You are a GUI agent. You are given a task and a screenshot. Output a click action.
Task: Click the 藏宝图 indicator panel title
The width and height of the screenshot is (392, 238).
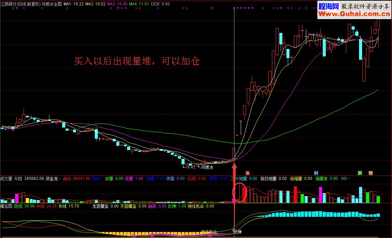click(x=6, y=206)
